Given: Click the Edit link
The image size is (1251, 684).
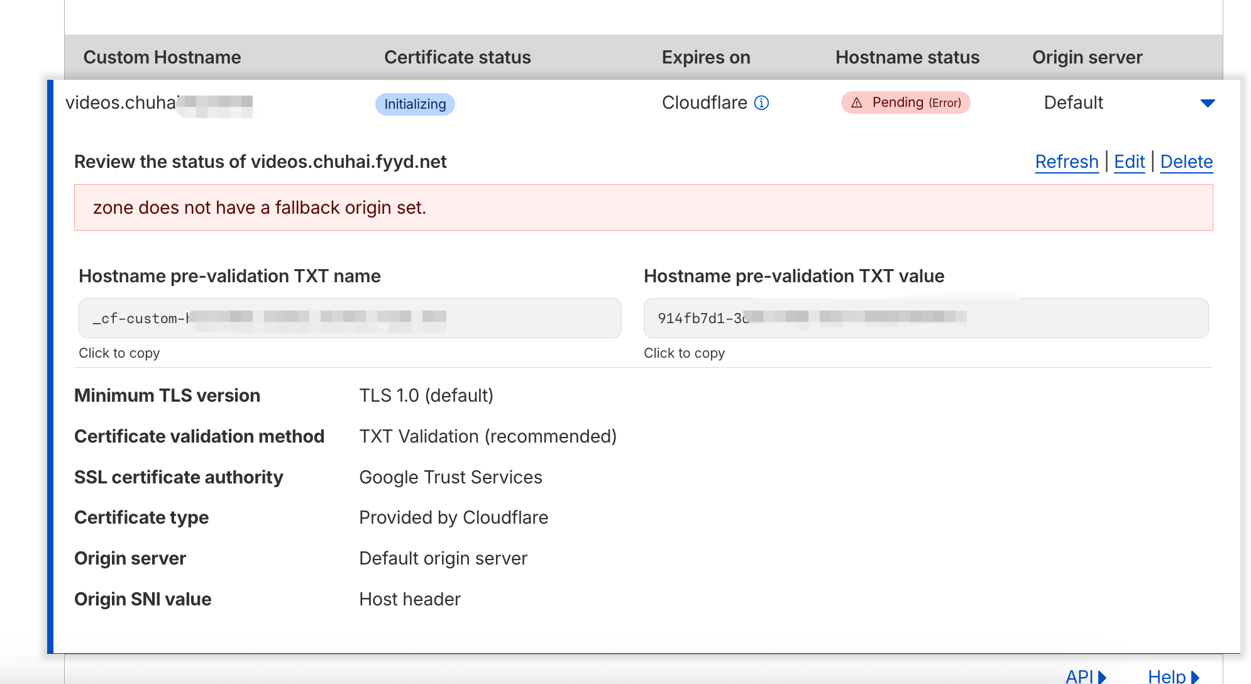Looking at the screenshot, I should pyautogui.click(x=1130, y=162).
